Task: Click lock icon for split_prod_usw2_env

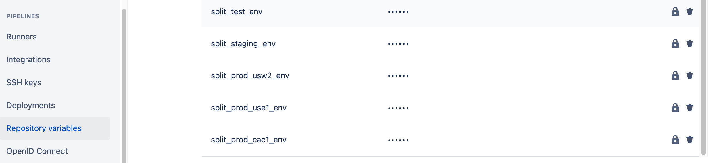Action: [675, 76]
